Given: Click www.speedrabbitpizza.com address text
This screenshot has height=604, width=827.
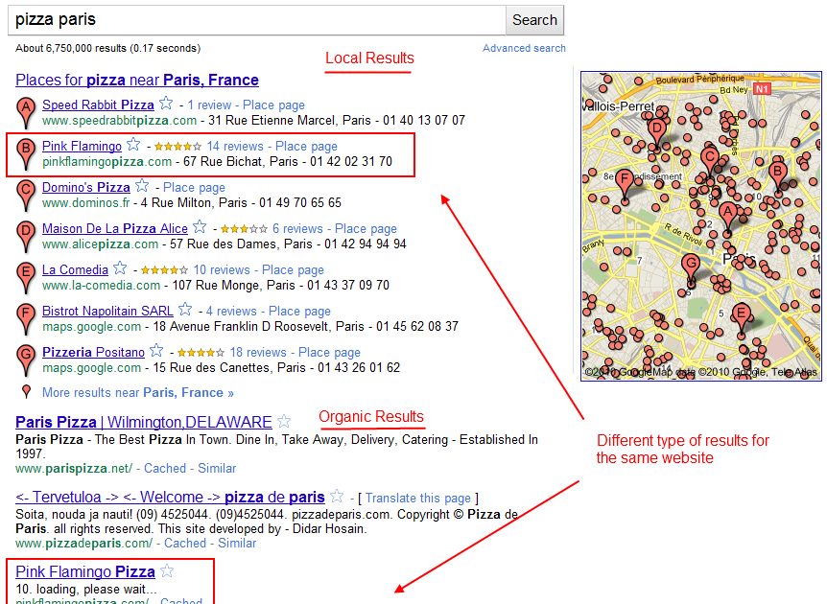Looking at the screenshot, I should 119,121.
